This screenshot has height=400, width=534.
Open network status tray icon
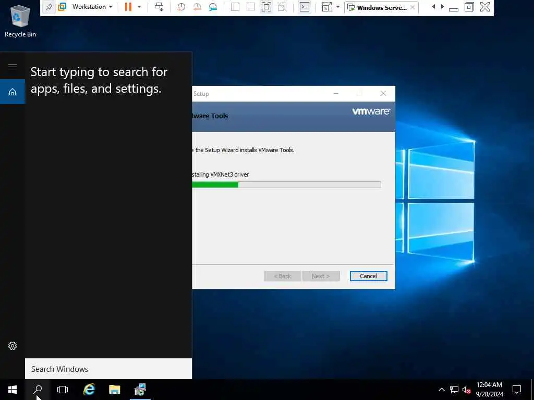454,390
